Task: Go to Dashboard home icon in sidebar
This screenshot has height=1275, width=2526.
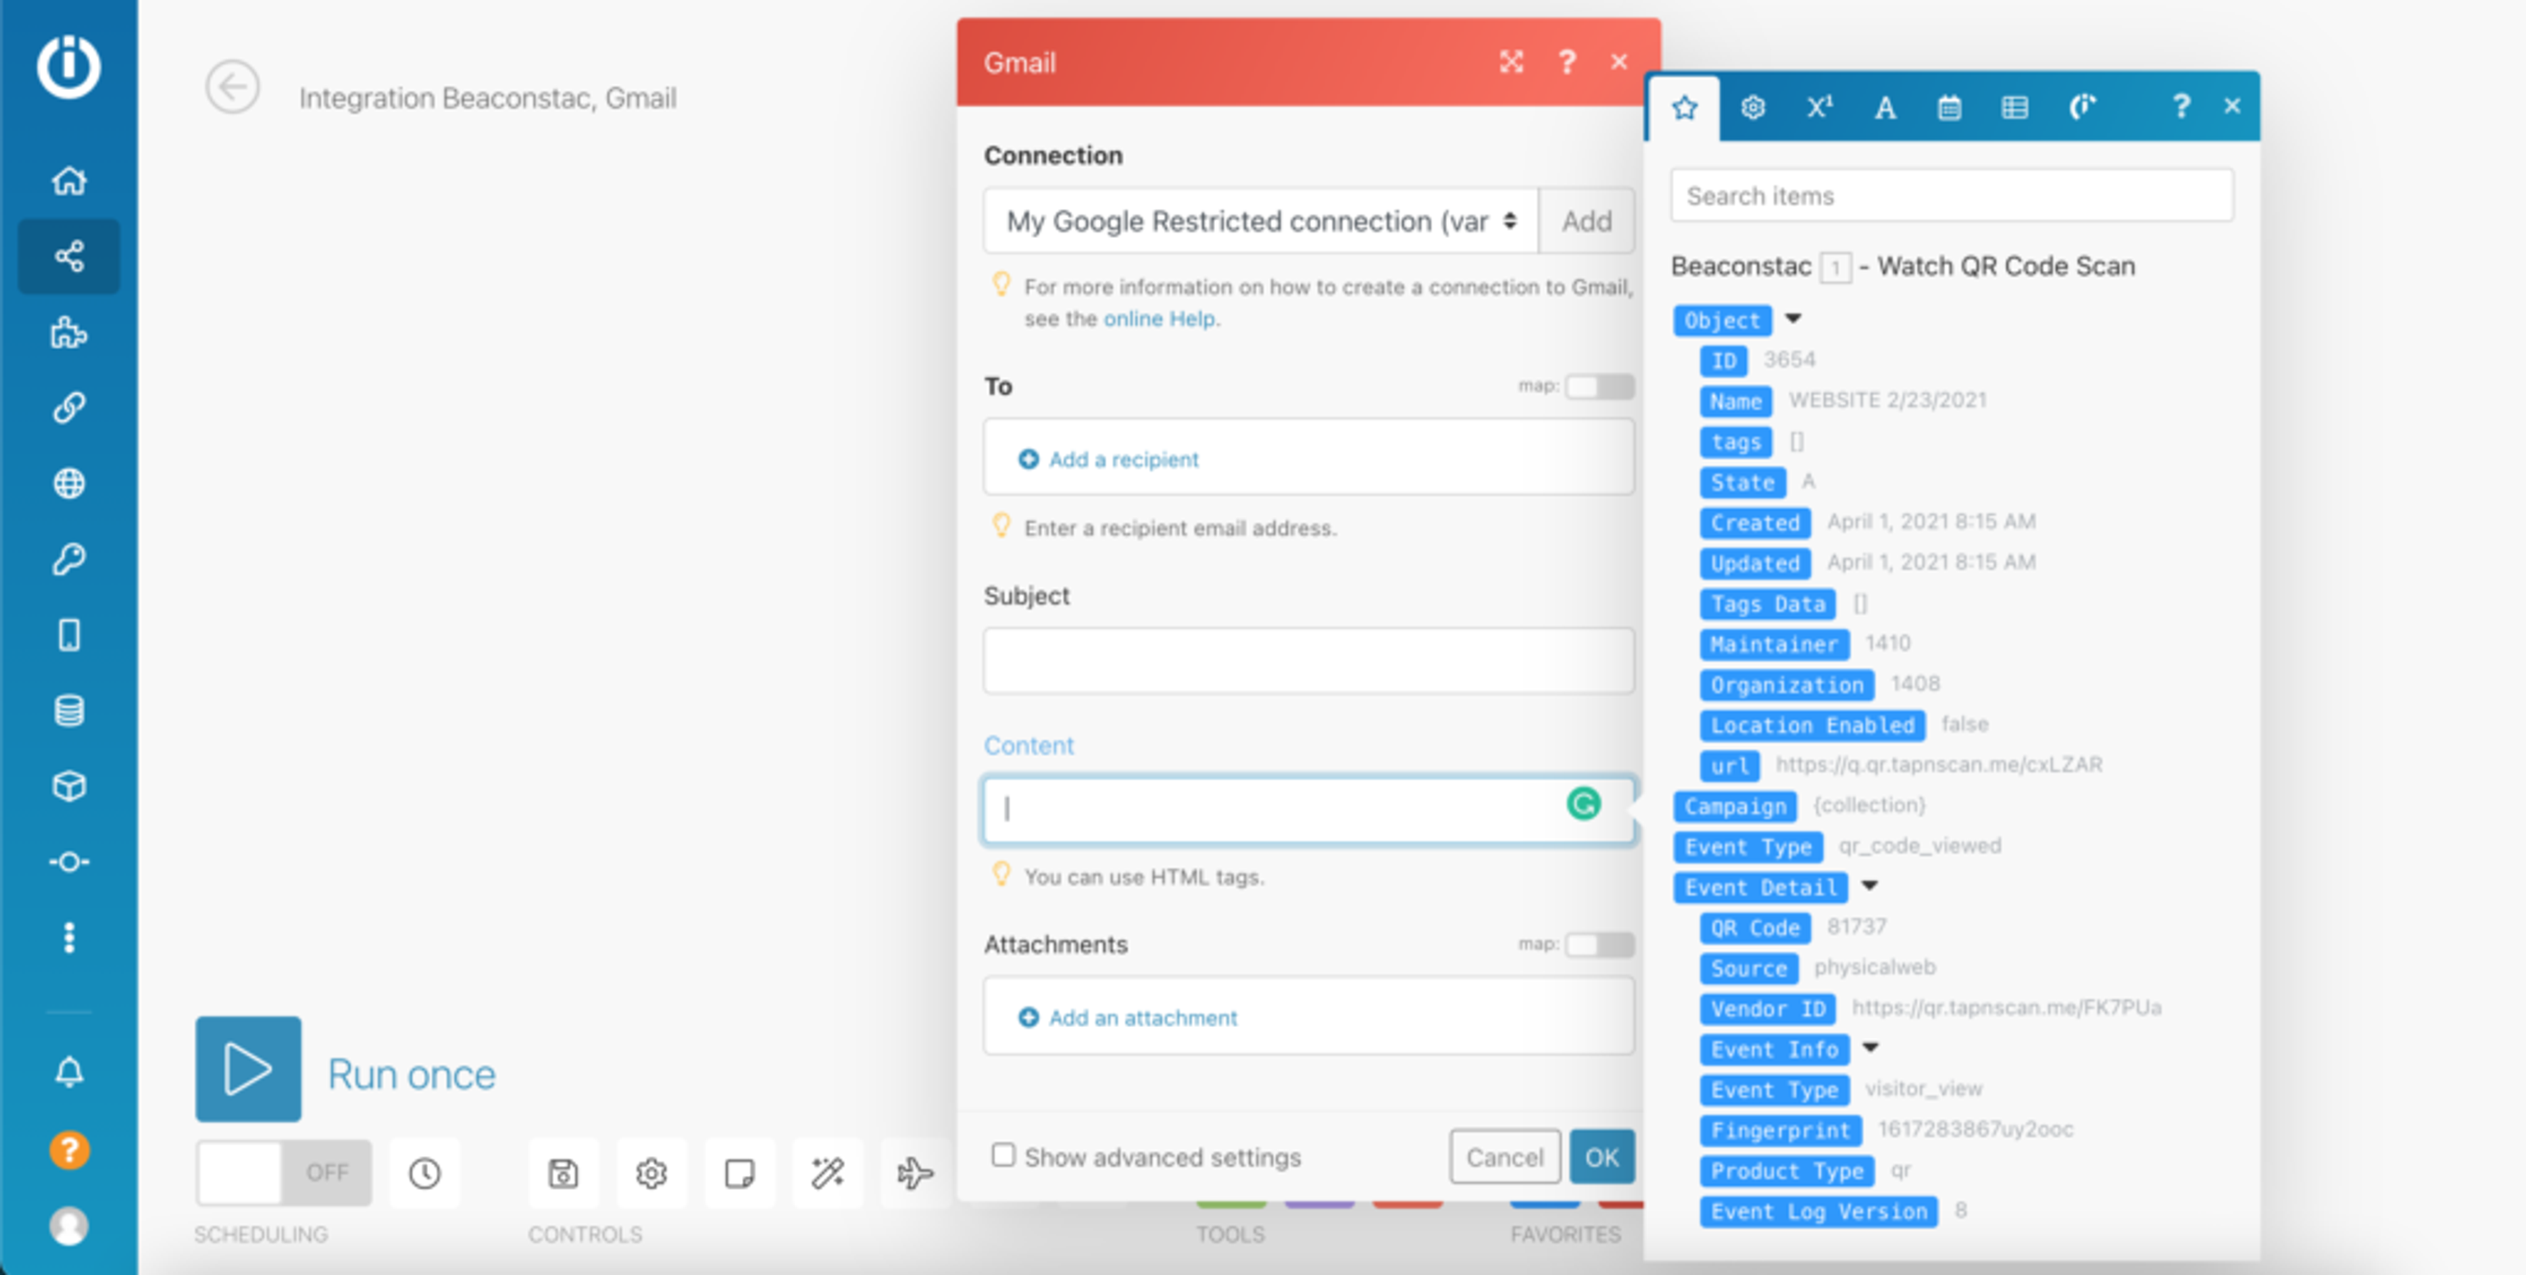Action: pyautogui.click(x=68, y=180)
